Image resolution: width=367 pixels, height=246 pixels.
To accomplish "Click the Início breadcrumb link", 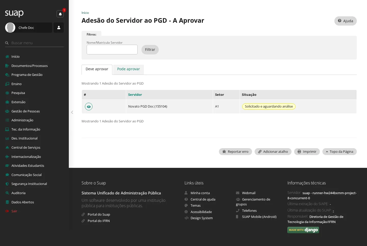I will pyautogui.click(x=85, y=13).
